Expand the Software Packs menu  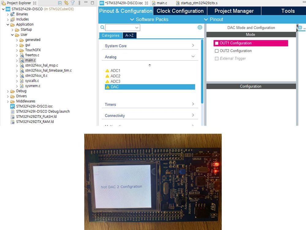[x=149, y=20]
